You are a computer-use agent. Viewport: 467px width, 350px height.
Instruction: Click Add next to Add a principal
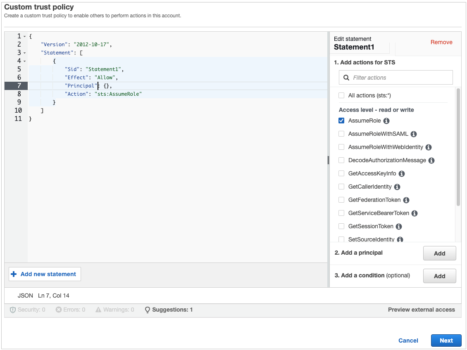439,253
